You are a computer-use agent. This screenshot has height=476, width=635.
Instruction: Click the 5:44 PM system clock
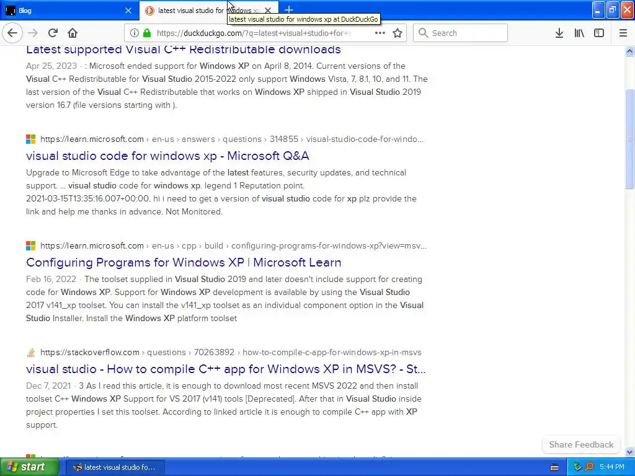pyautogui.click(x=611, y=467)
